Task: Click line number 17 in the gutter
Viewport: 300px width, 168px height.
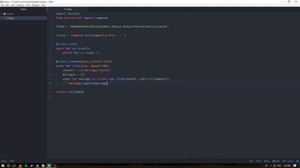Action: pos(50,83)
